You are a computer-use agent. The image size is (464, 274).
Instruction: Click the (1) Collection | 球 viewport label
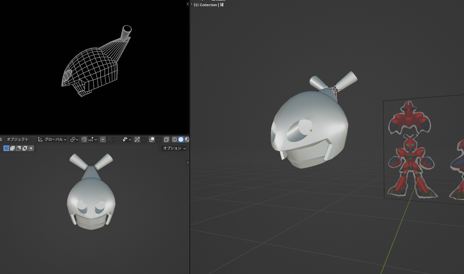point(209,5)
